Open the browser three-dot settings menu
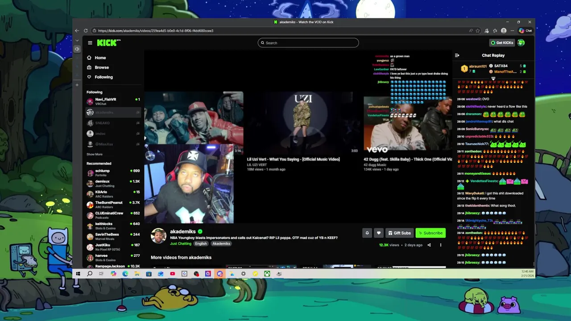This screenshot has width=571, height=321. pos(511,31)
